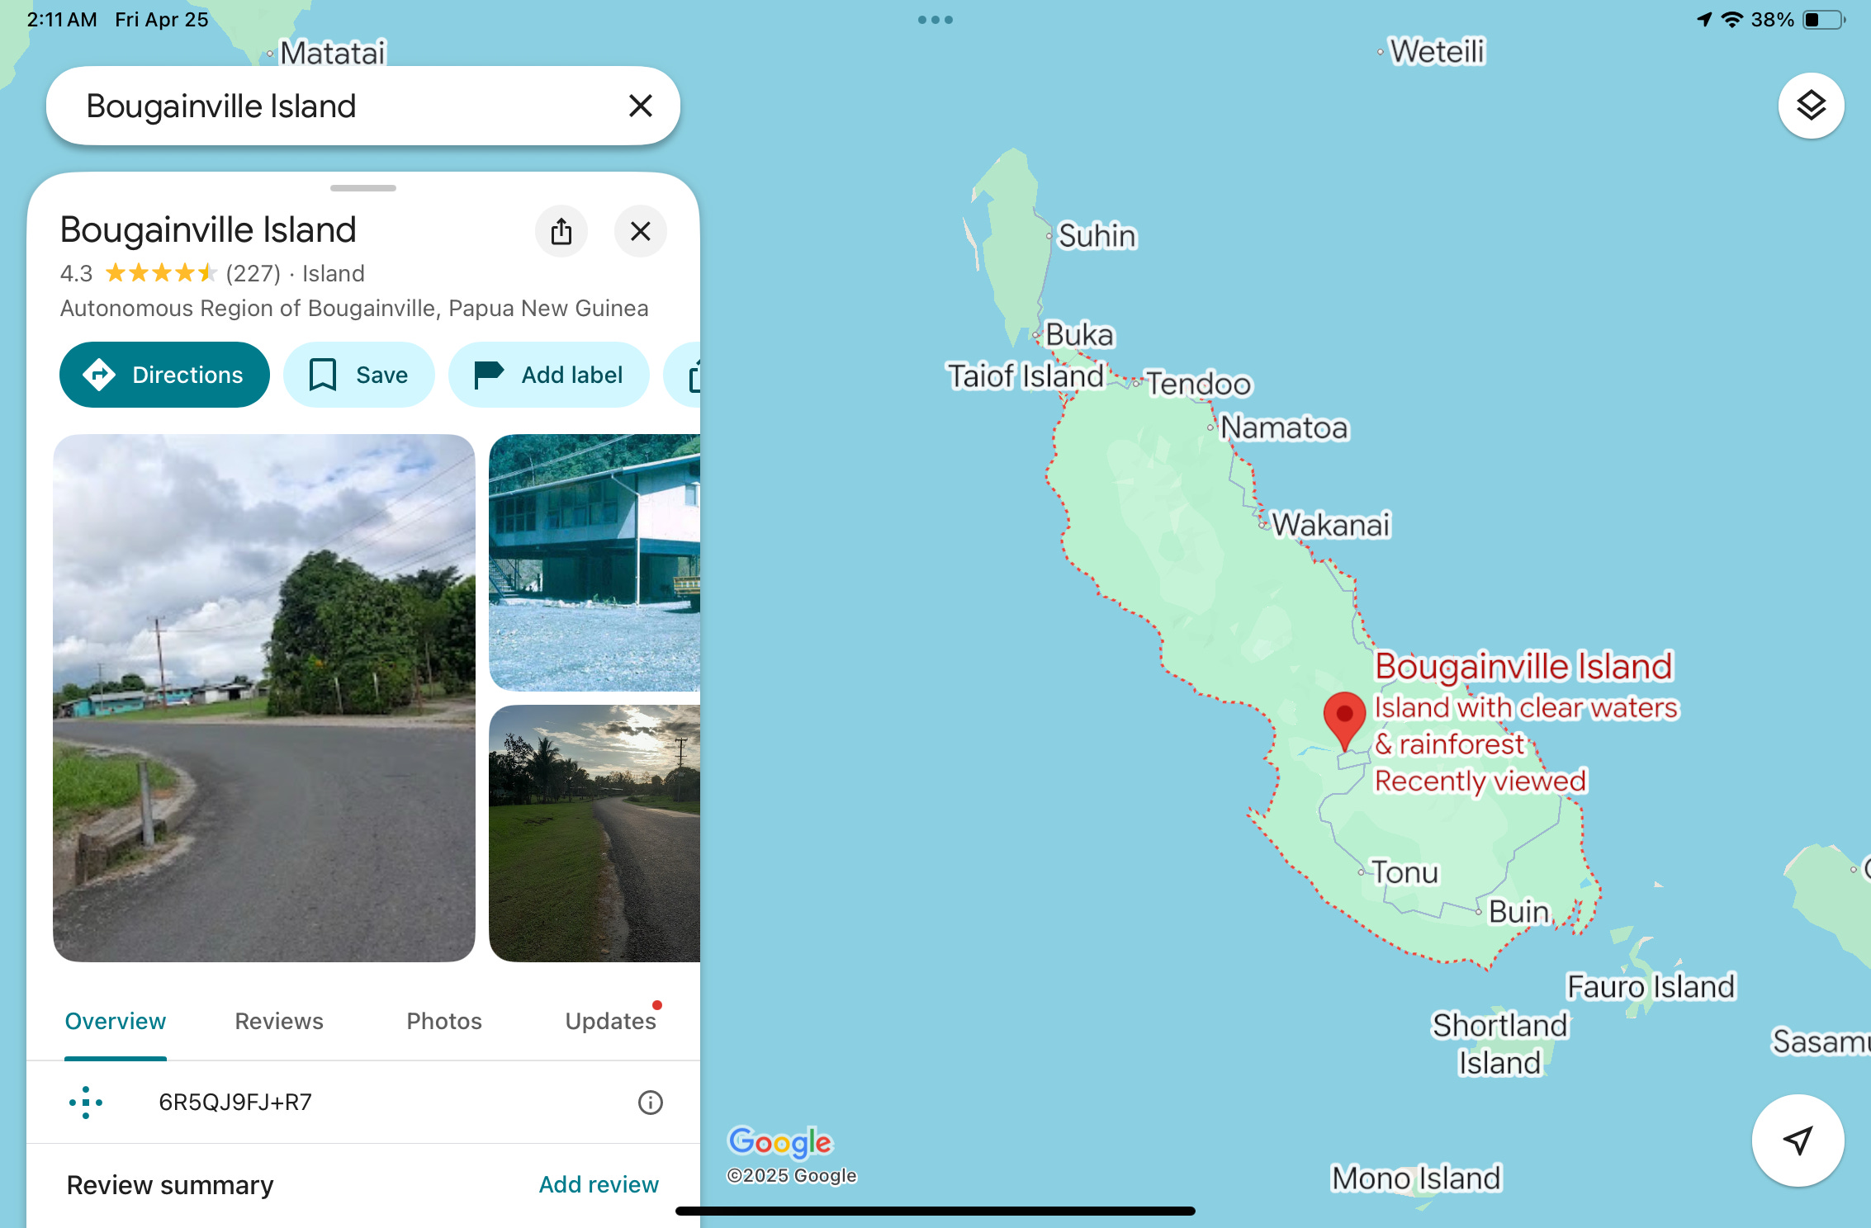Viewport: 1871px width, 1228px height.
Task: Open the three-dot multitasking menu
Action: (935, 20)
